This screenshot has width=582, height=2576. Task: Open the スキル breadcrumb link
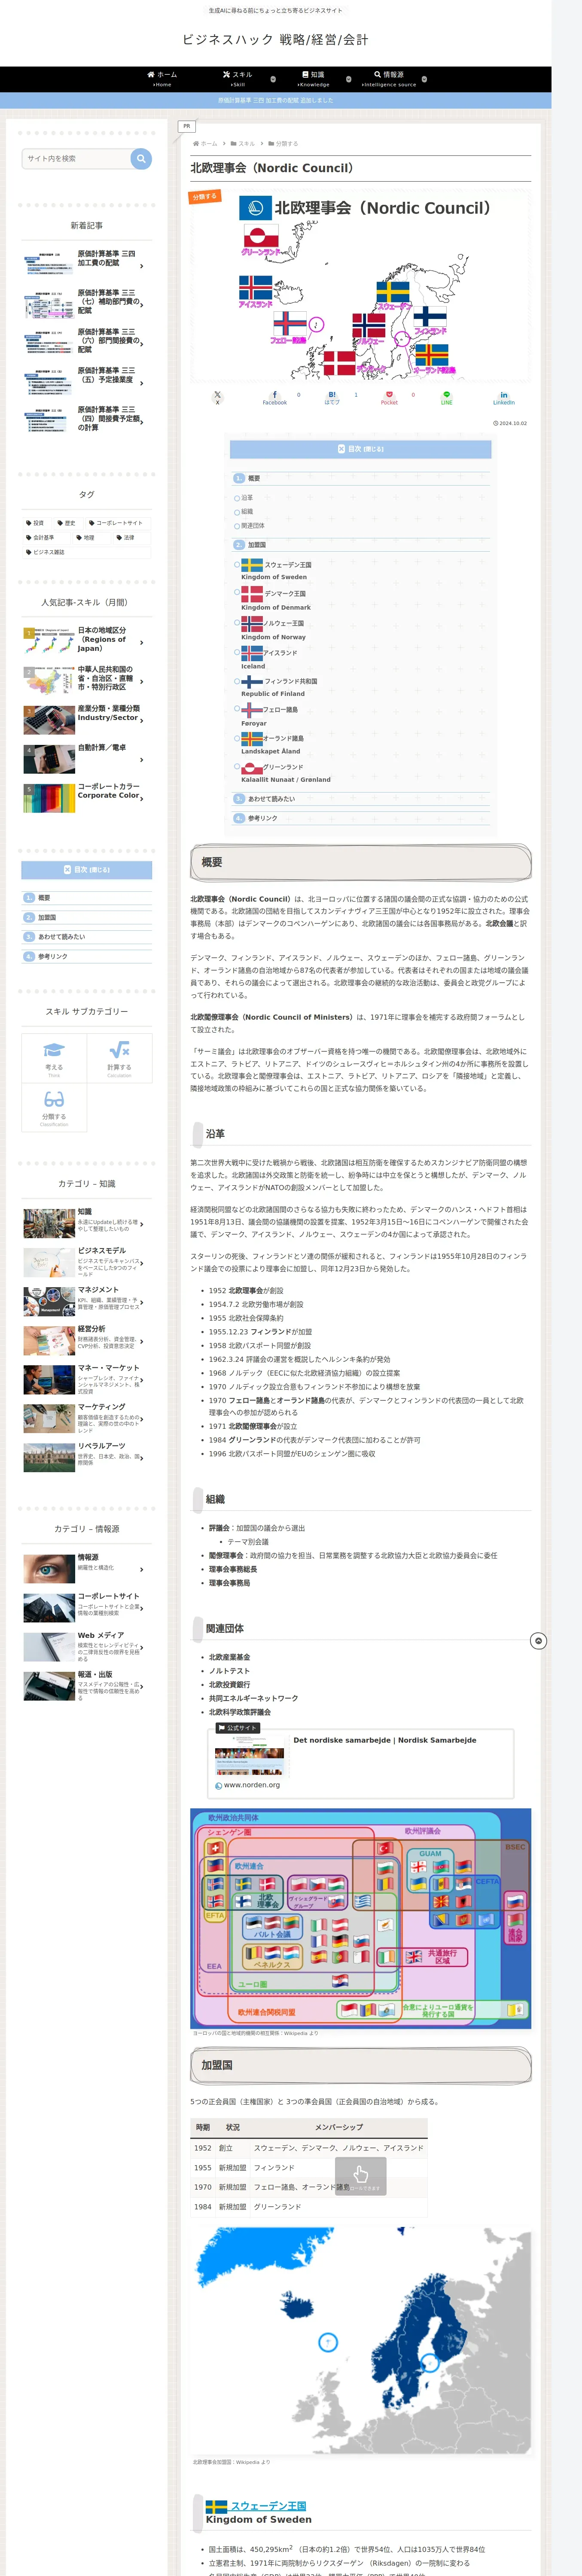[246, 144]
